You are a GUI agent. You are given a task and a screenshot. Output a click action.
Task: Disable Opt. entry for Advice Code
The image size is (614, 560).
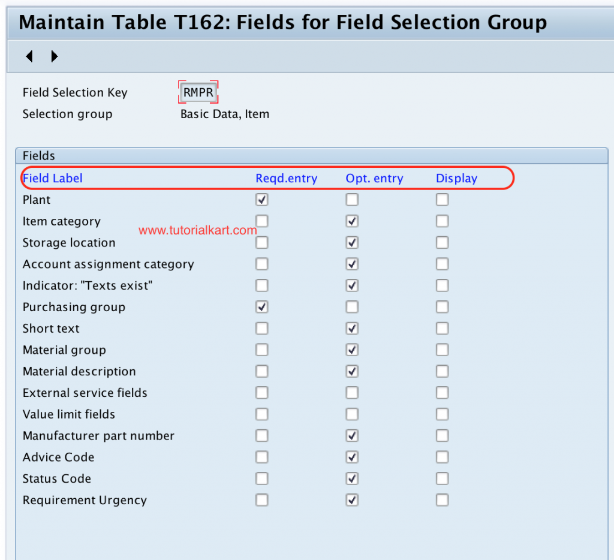[352, 457]
